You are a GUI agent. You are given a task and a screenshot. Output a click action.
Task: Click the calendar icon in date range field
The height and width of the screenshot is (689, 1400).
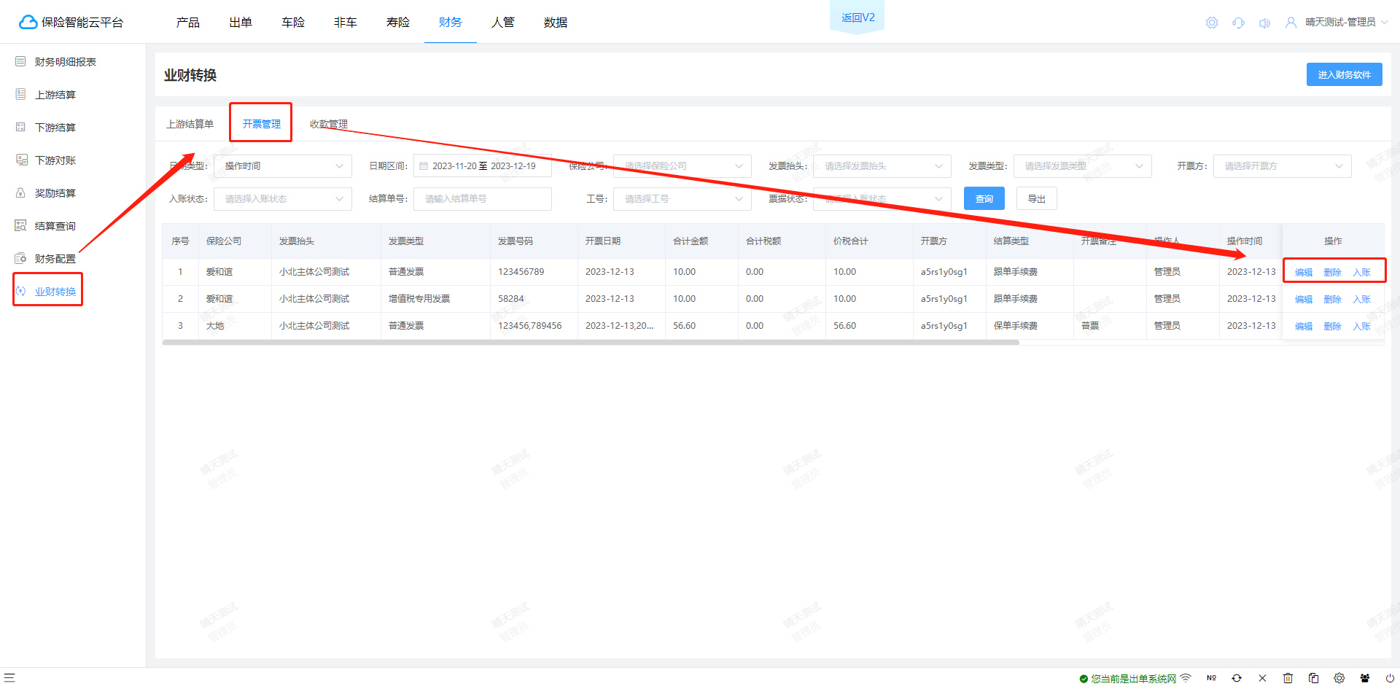[424, 166]
